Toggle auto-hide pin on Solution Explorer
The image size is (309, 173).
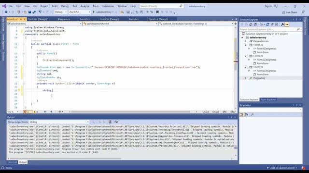click(x=296, y=19)
